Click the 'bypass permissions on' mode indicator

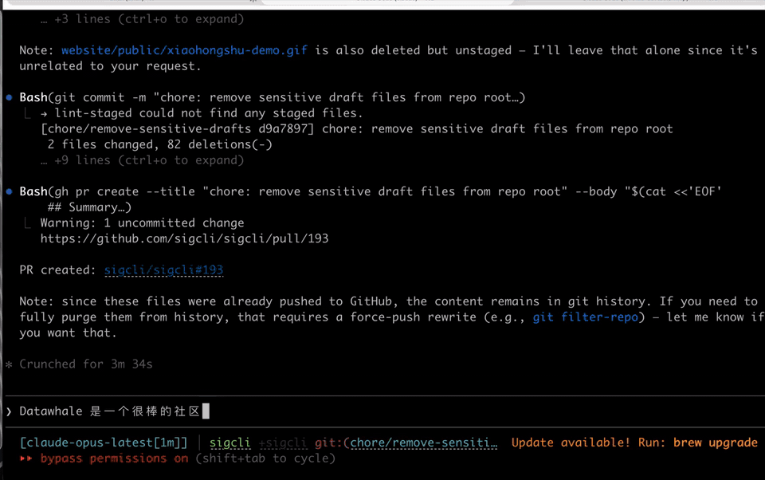[x=114, y=458]
